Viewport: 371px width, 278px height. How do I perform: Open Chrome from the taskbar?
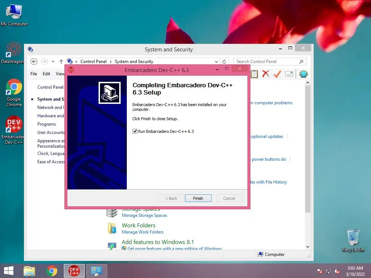click(52, 271)
